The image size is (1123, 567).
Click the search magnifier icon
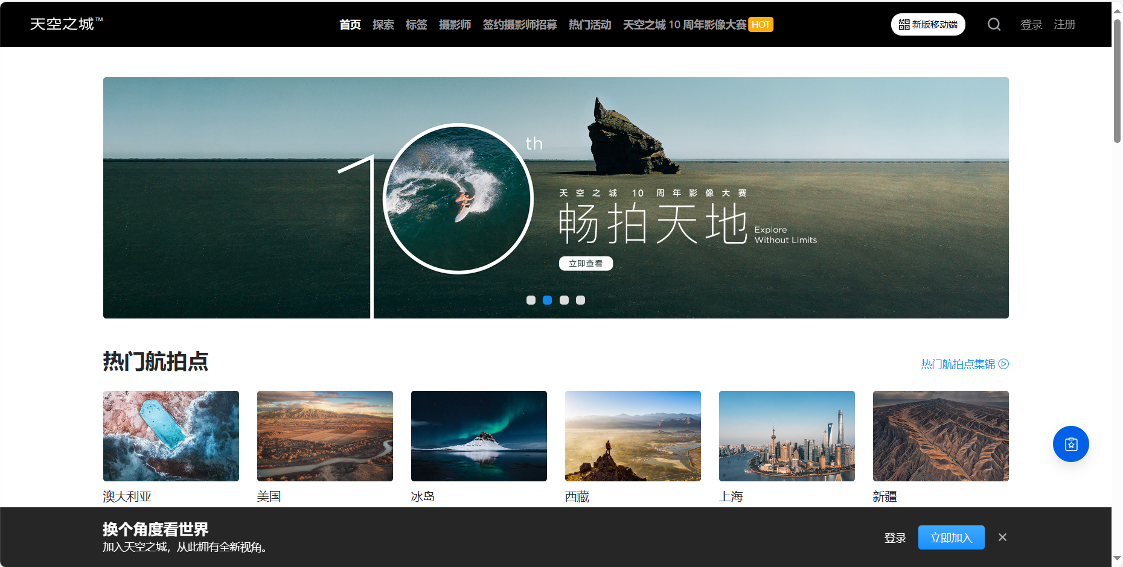click(994, 25)
